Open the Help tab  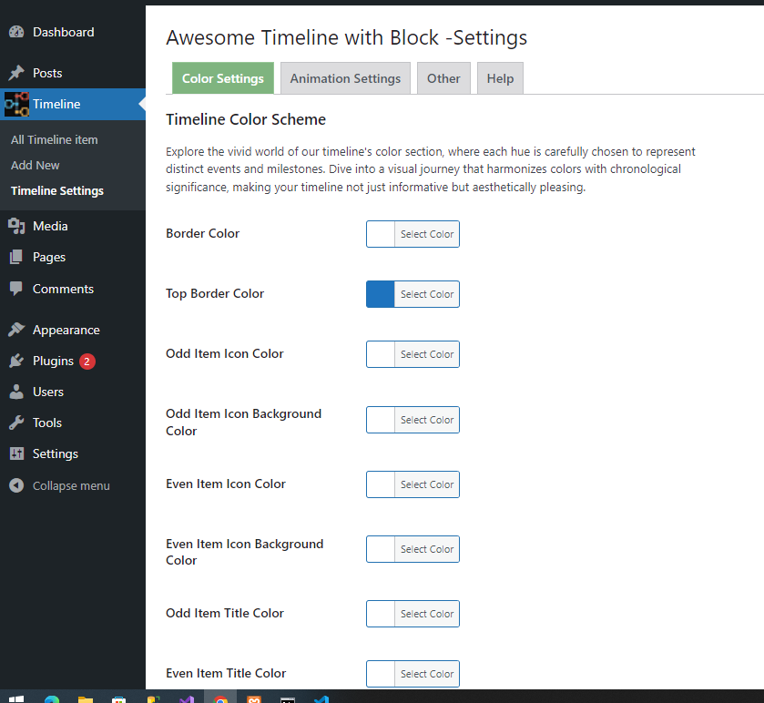[500, 78]
